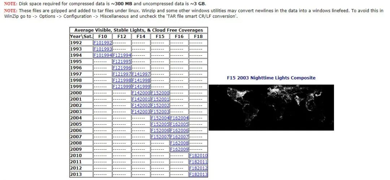This screenshot has height=180, width=390.
Task: Open the F141999 download link
Action: (141, 86)
